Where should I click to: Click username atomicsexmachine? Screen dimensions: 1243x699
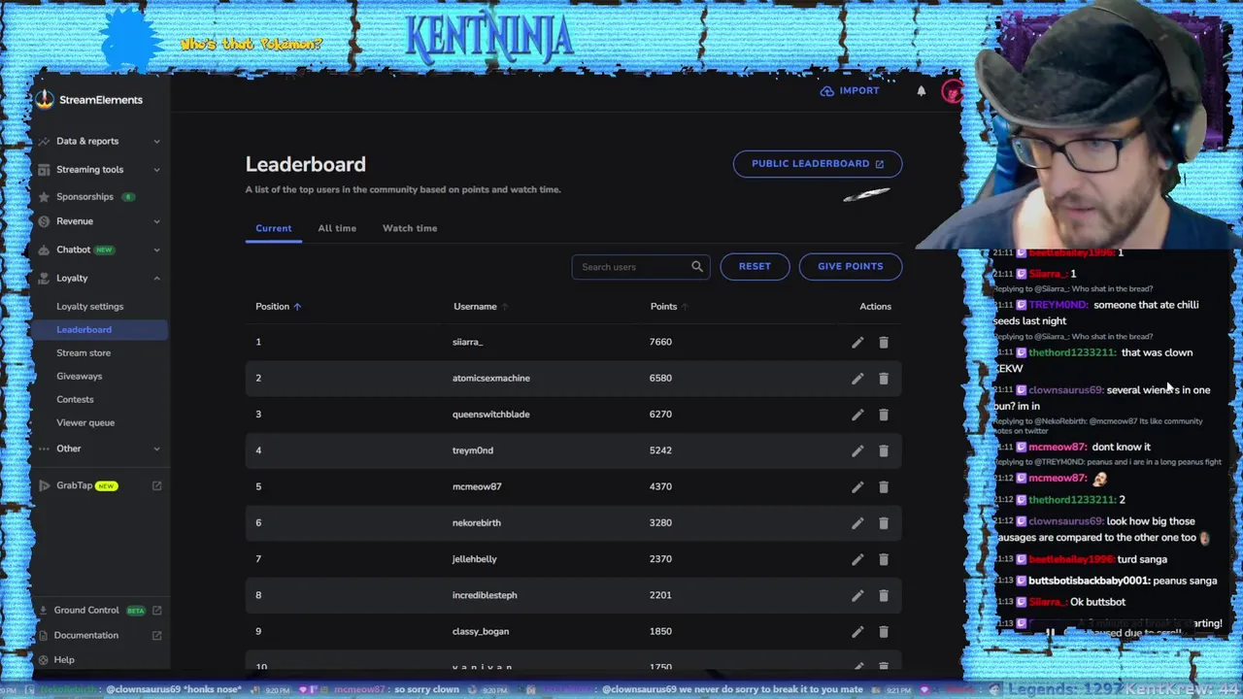(x=490, y=378)
